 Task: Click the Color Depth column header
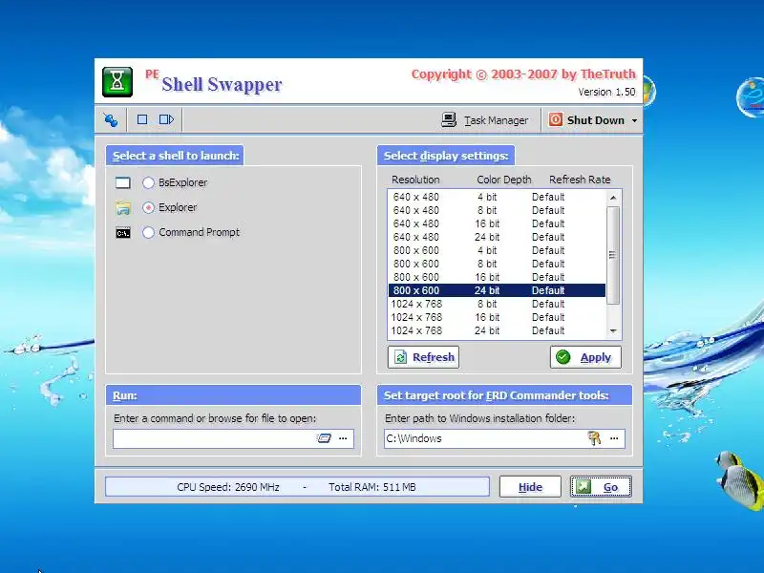pyautogui.click(x=504, y=180)
